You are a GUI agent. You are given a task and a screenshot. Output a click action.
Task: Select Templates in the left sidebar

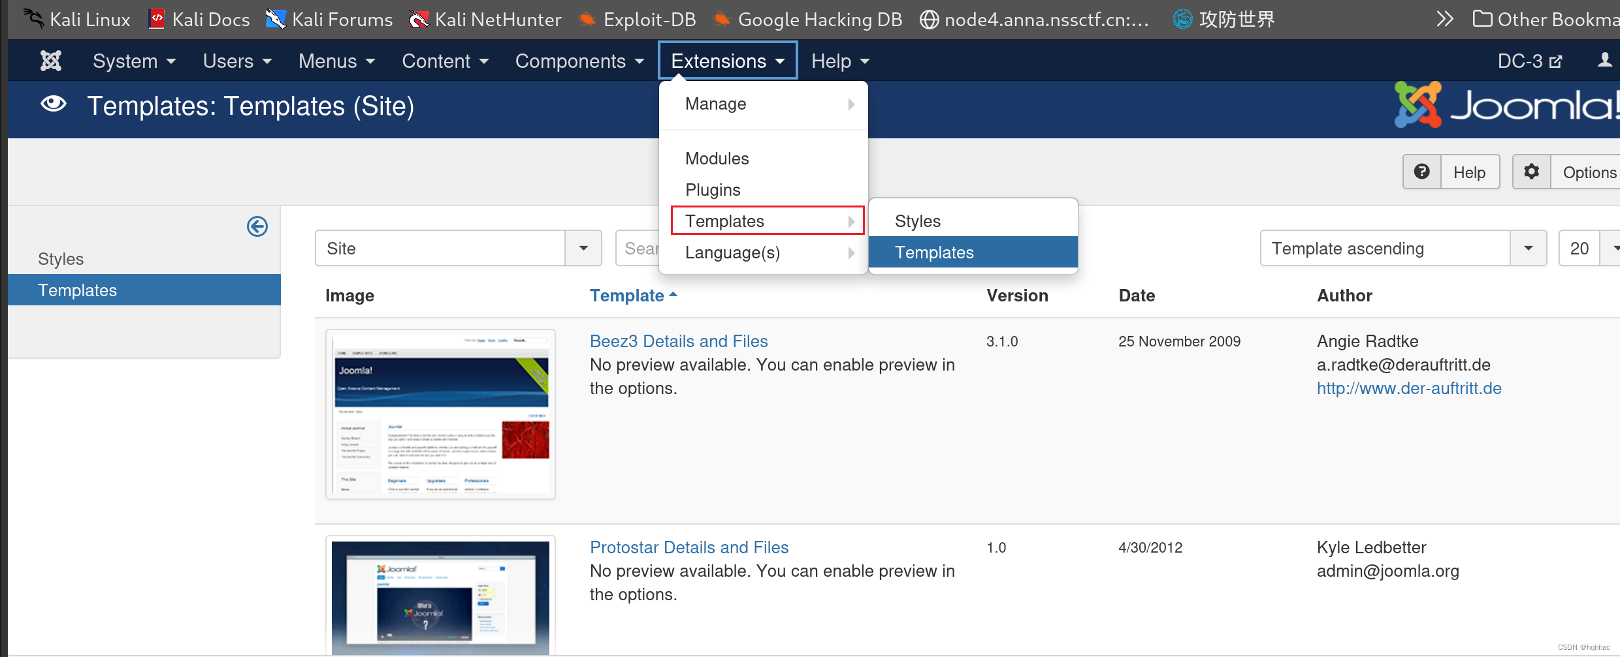[144, 290]
